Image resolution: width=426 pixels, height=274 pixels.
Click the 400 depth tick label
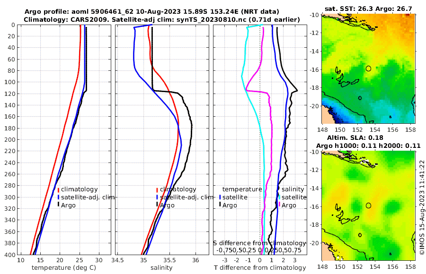point(10,255)
